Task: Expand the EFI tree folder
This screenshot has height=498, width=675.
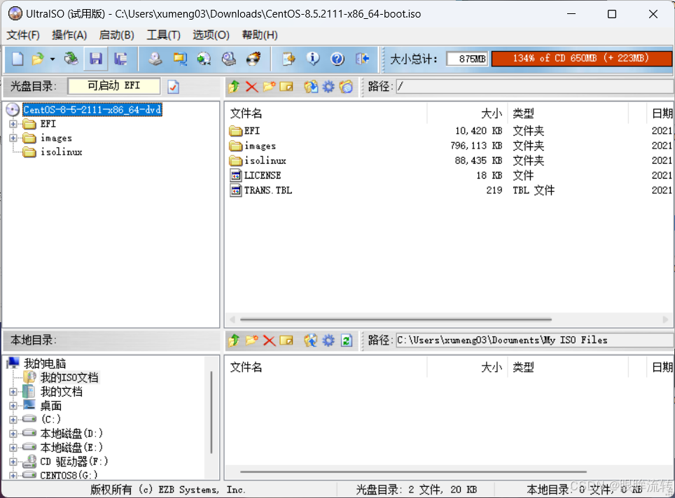Action: [13, 124]
